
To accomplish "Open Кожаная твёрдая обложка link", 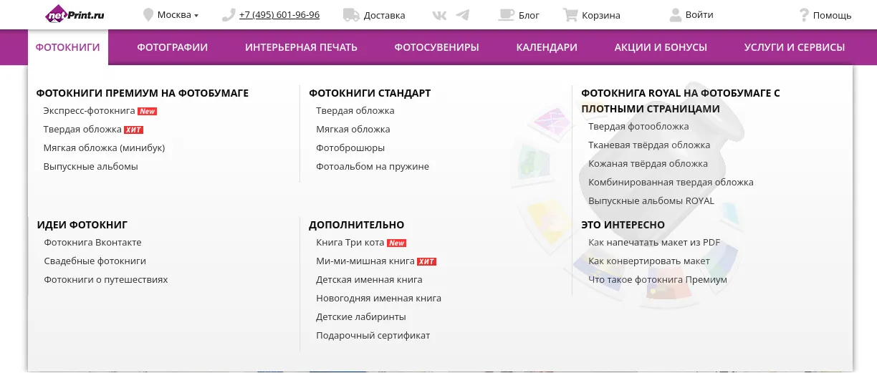I will point(648,164).
